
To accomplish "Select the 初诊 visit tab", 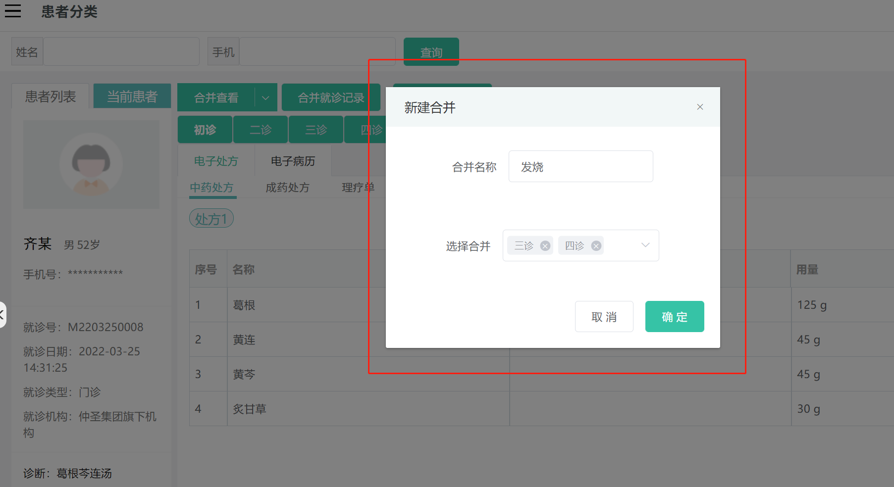I will point(205,130).
